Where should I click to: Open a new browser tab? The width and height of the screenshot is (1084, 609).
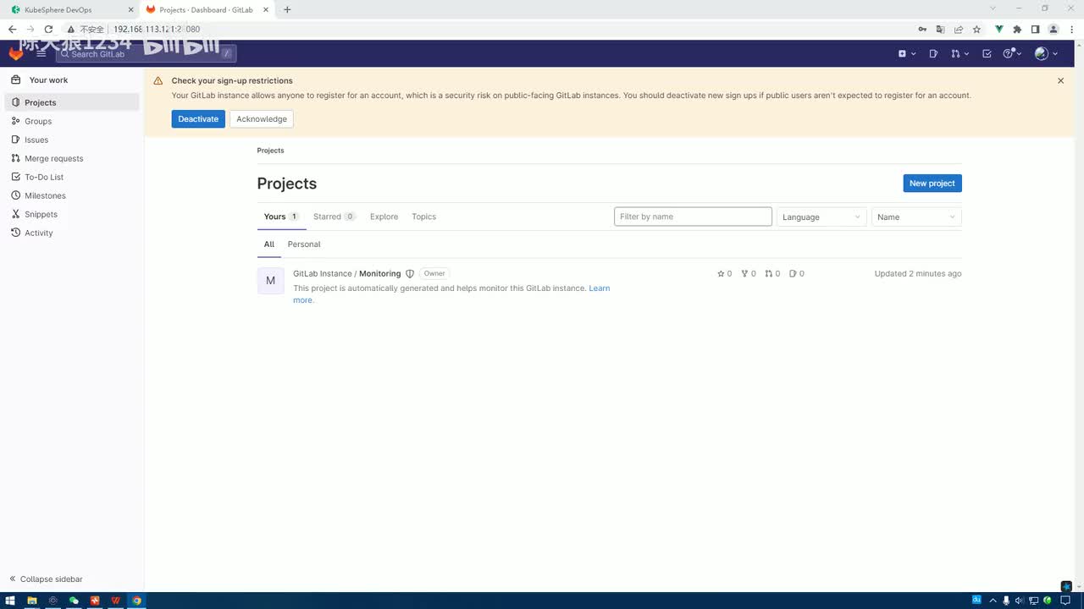[287, 9]
